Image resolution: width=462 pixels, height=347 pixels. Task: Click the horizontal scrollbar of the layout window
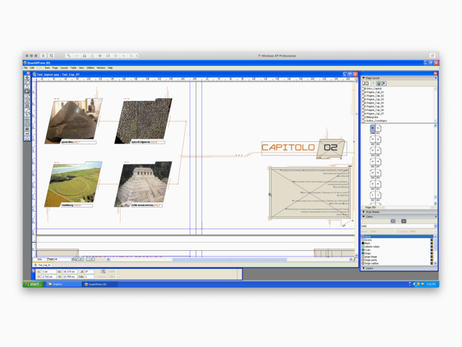[x=230, y=259]
